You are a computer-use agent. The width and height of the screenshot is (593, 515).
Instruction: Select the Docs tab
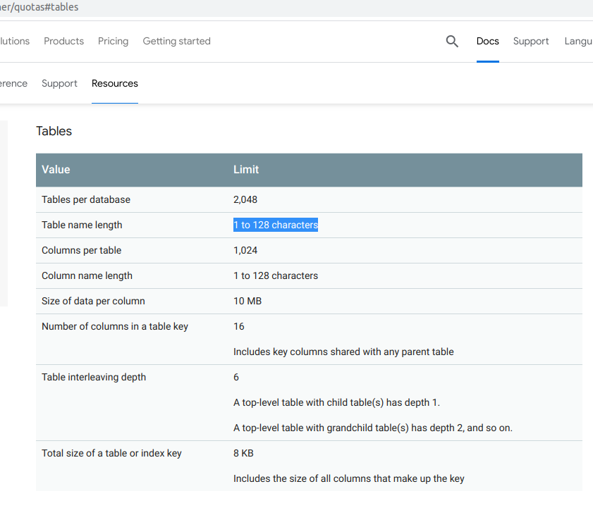tap(487, 41)
